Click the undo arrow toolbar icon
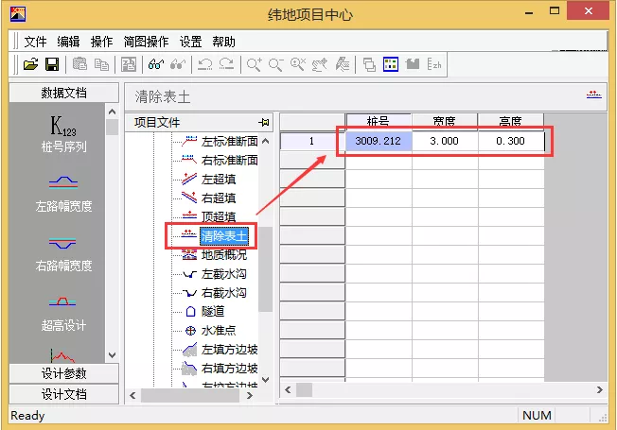617x430 pixels. coord(204,64)
